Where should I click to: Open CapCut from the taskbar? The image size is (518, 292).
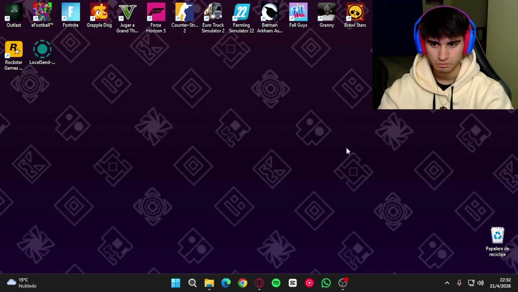pos(293,283)
